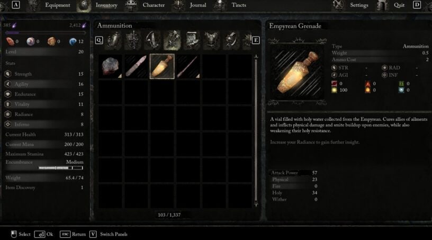Click the E next-category key icon
The image size is (432, 240).
coord(256,40)
